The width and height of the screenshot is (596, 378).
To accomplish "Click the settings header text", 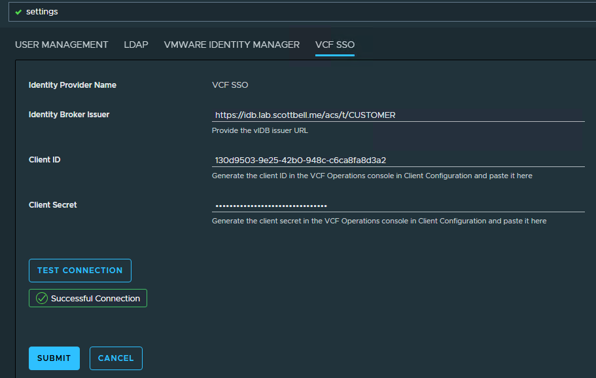I will [x=42, y=12].
